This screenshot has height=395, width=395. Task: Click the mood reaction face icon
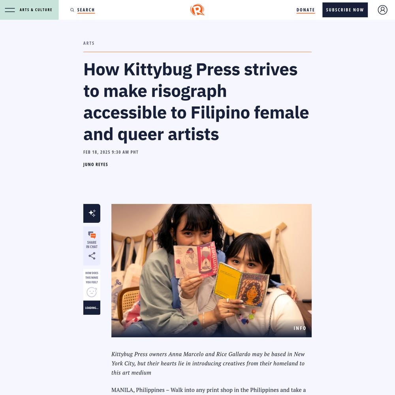coord(92,292)
